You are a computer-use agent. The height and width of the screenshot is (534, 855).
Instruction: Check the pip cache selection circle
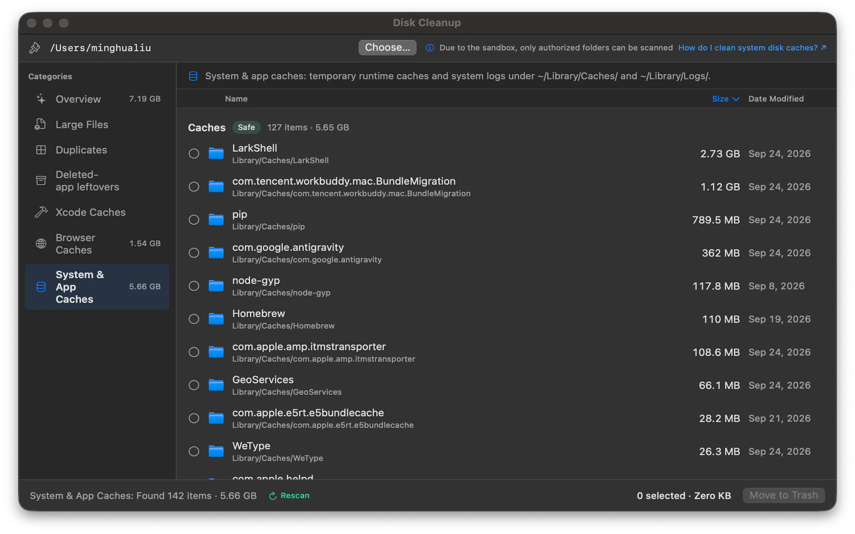194,220
